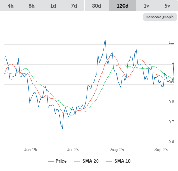Image resolution: width=178 pixels, height=171 pixels.
Task: Click the Jul '25 axis tick label
Action: point(73,150)
